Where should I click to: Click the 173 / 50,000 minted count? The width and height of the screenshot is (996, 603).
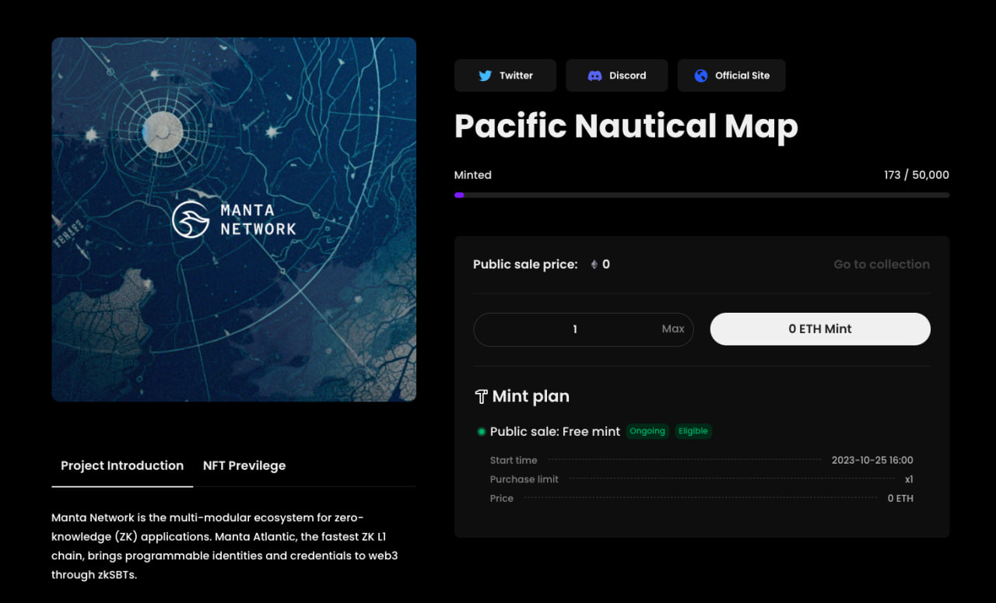(917, 175)
